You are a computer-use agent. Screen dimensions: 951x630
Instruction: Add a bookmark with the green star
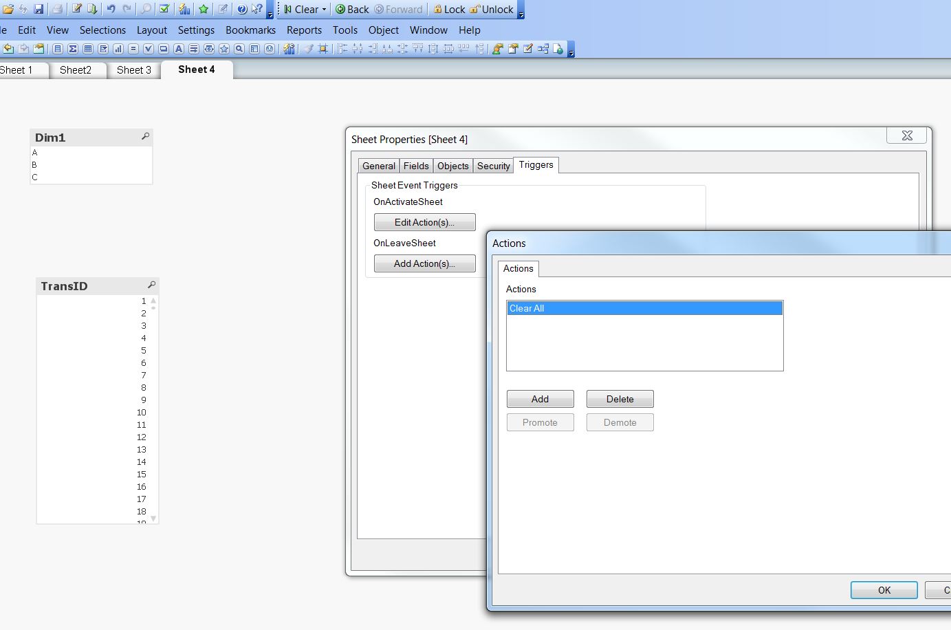point(204,9)
